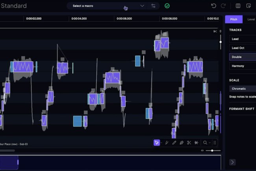Click the Standard title text
Image resolution: width=256 pixels, height=171 pixels.
pos(14,6)
